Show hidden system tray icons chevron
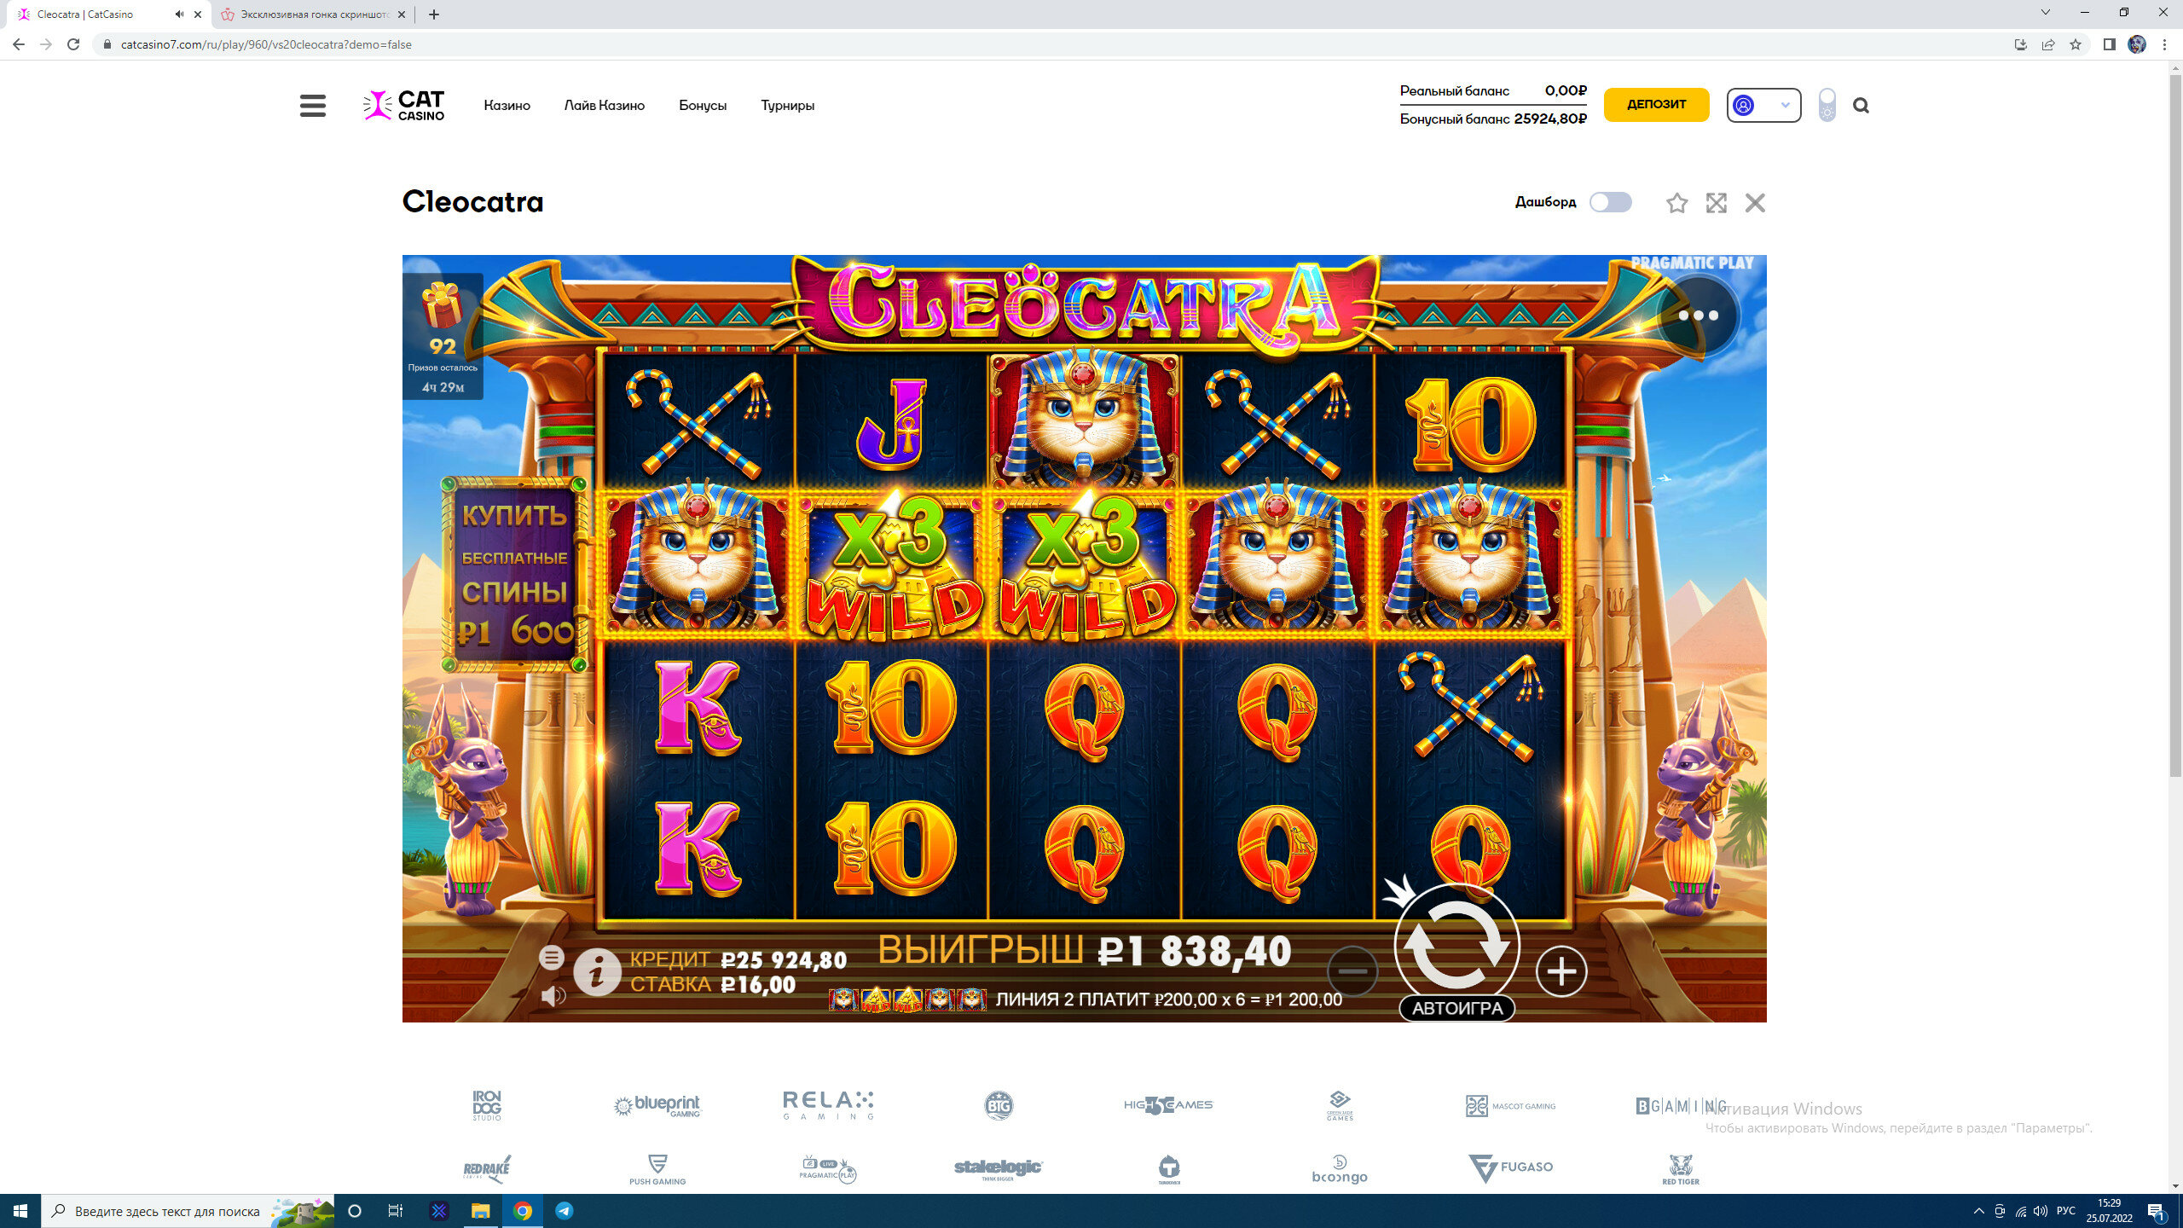Image resolution: width=2183 pixels, height=1228 pixels. [x=1978, y=1211]
